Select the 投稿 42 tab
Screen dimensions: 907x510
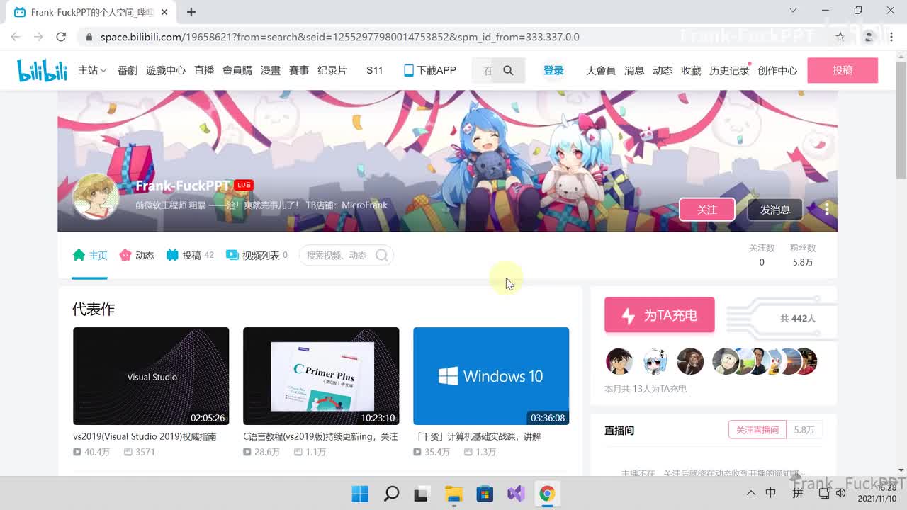pos(190,255)
